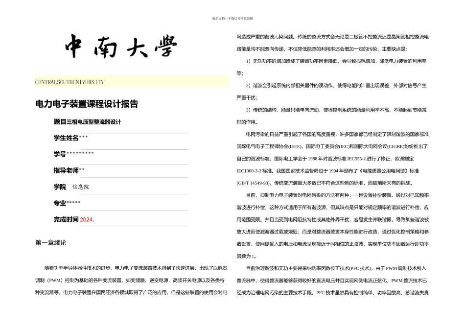Click the short line 因数为 1。
The height and width of the screenshot is (329, 465).
tap(246, 257)
